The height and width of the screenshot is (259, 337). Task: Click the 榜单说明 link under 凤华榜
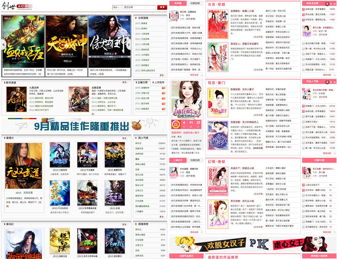coord(194,75)
